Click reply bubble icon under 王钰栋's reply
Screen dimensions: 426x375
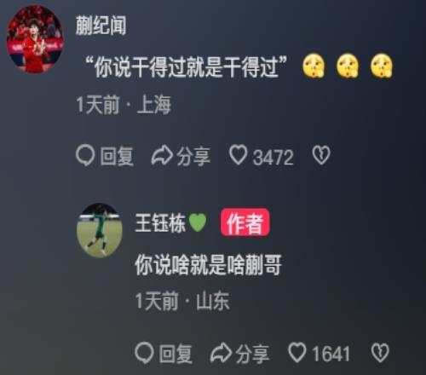point(144,353)
